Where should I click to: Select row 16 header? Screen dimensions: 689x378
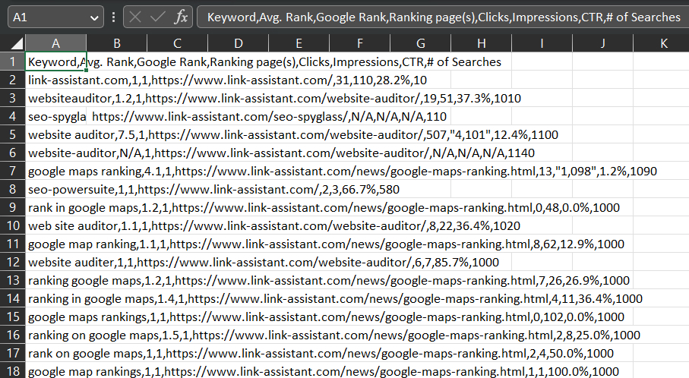click(12, 335)
